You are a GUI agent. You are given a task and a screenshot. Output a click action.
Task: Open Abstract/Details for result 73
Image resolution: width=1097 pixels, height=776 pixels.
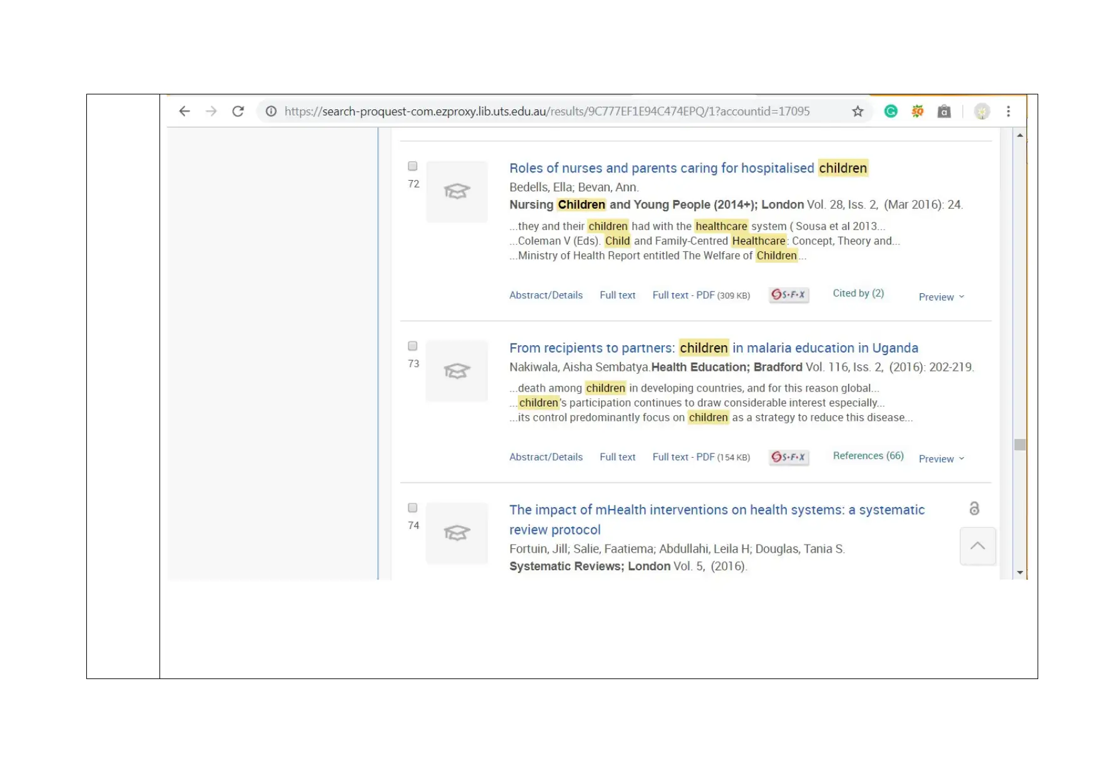[x=546, y=457]
